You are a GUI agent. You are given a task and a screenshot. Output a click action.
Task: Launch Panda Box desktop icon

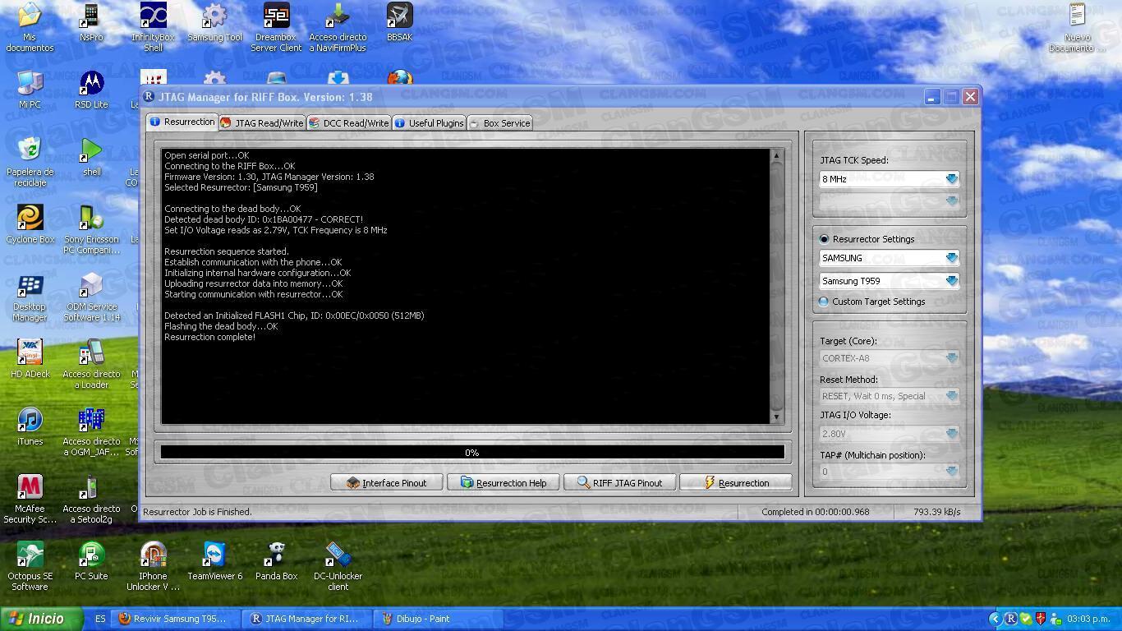(x=276, y=561)
